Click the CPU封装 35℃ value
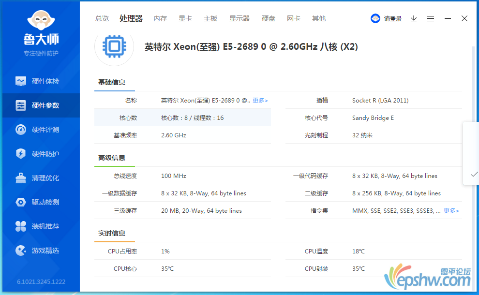The height and width of the screenshot is (295, 479). coord(359,269)
